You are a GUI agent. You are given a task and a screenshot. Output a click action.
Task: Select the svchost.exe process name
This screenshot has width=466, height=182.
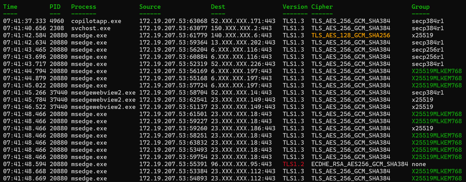click(x=91, y=28)
